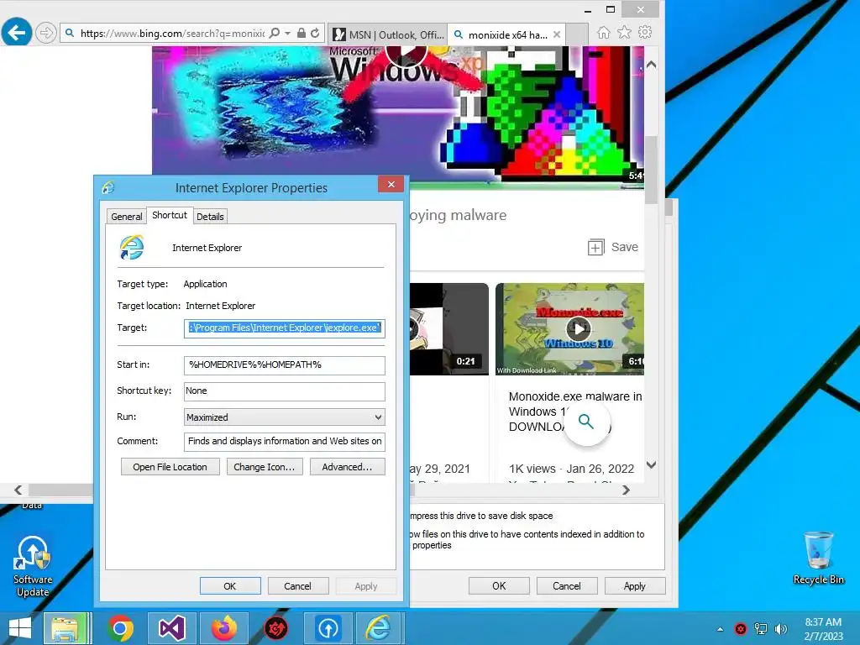The height and width of the screenshot is (645, 860).
Task: Click the Advanced... button
Action: tap(347, 467)
